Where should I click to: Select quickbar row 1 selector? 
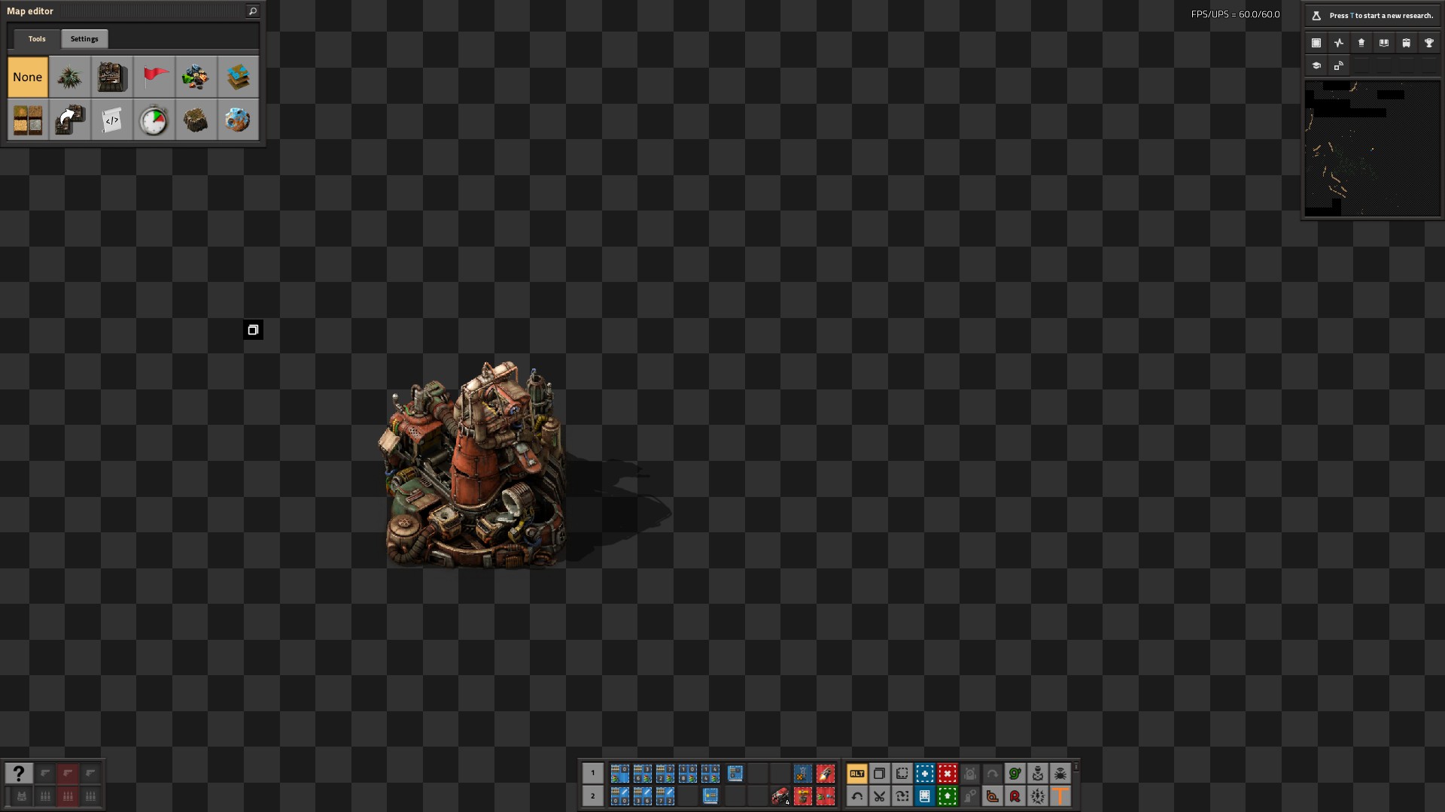pos(592,773)
